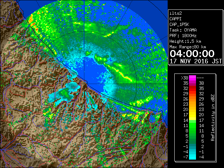Click the '>38' legend label
Image resolution: width=224 pixels, height=168 pixels.
[184, 78]
